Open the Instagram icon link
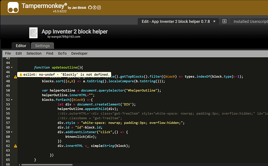This screenshot has height=166, width=268. [99, 7]
